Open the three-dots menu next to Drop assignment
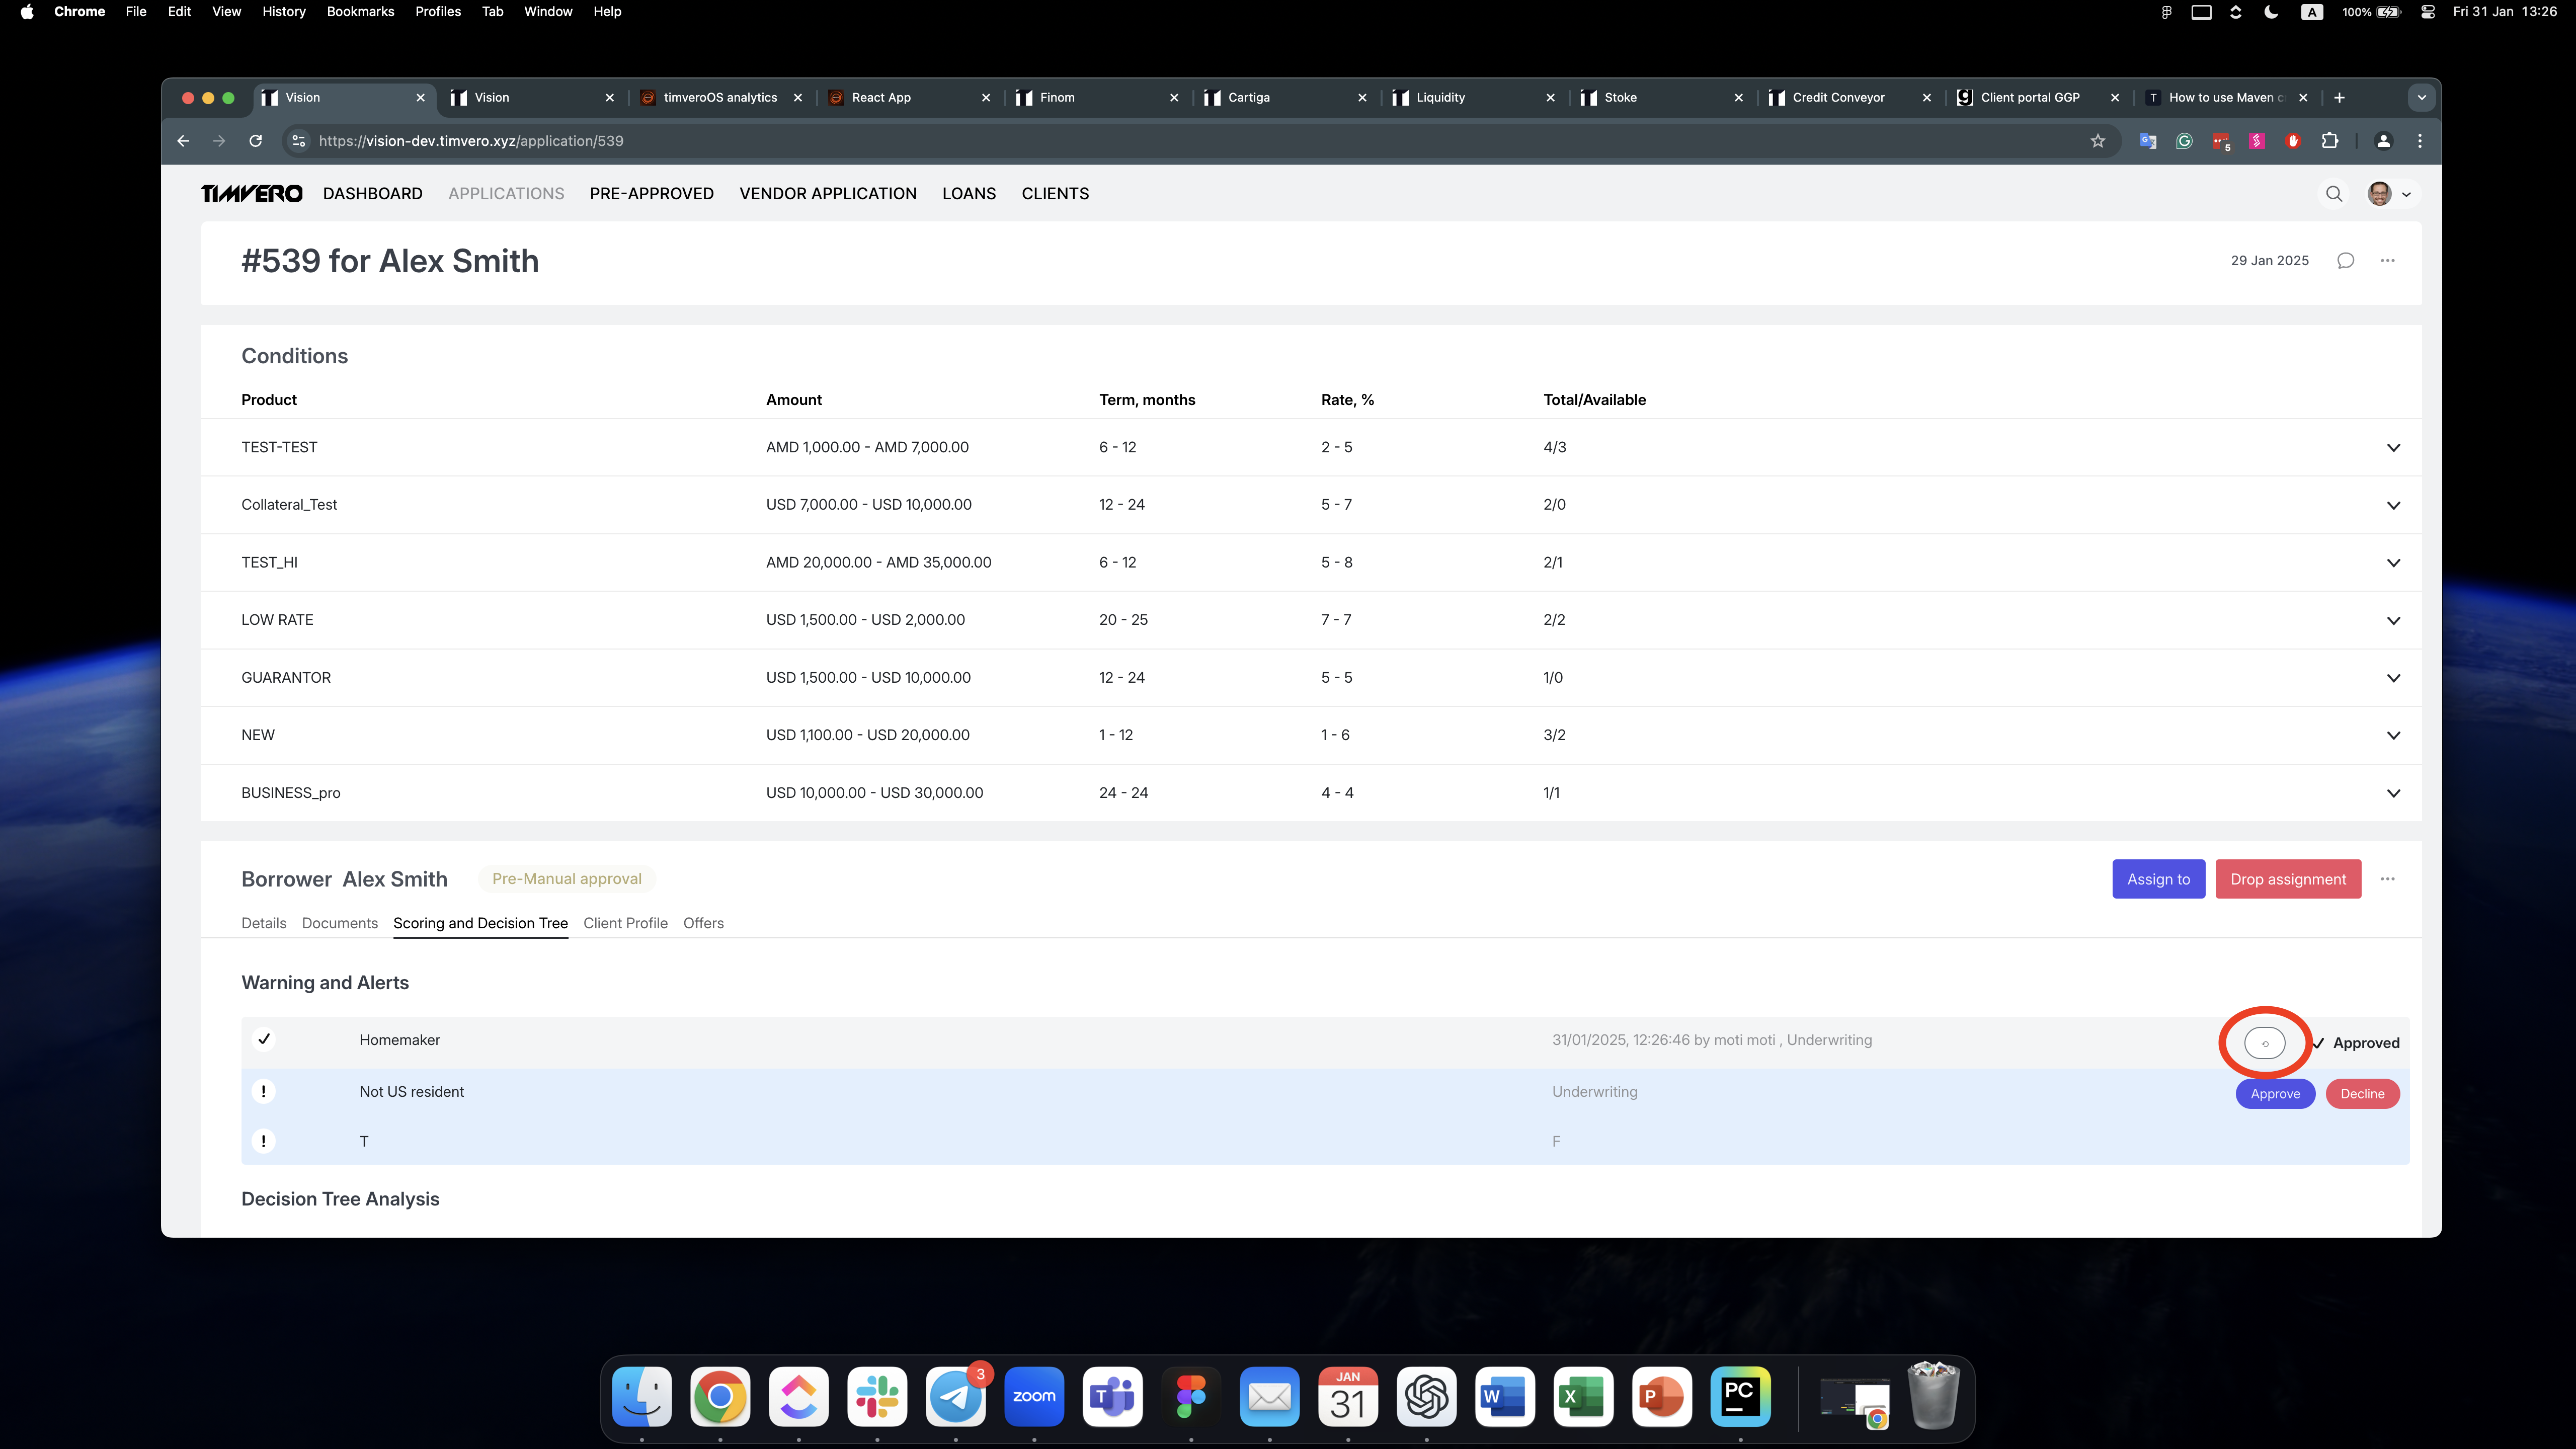This screenshot has height=1449, width=2576. point(2387,879)
